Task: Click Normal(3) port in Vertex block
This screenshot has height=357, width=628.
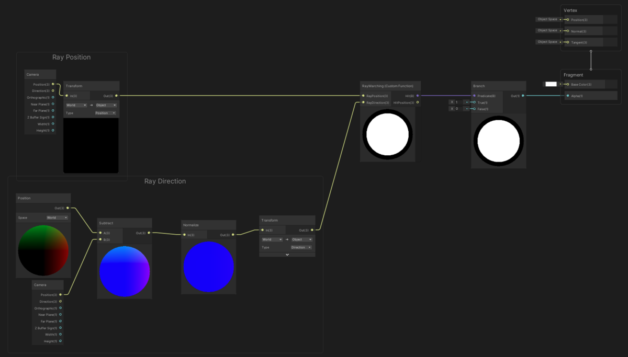Action: [x=567, y=31]
